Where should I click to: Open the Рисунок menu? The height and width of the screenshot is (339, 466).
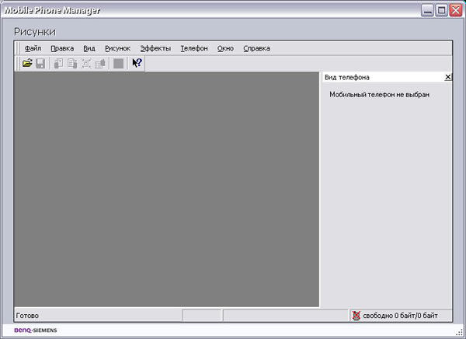click(x=118, y=48)
